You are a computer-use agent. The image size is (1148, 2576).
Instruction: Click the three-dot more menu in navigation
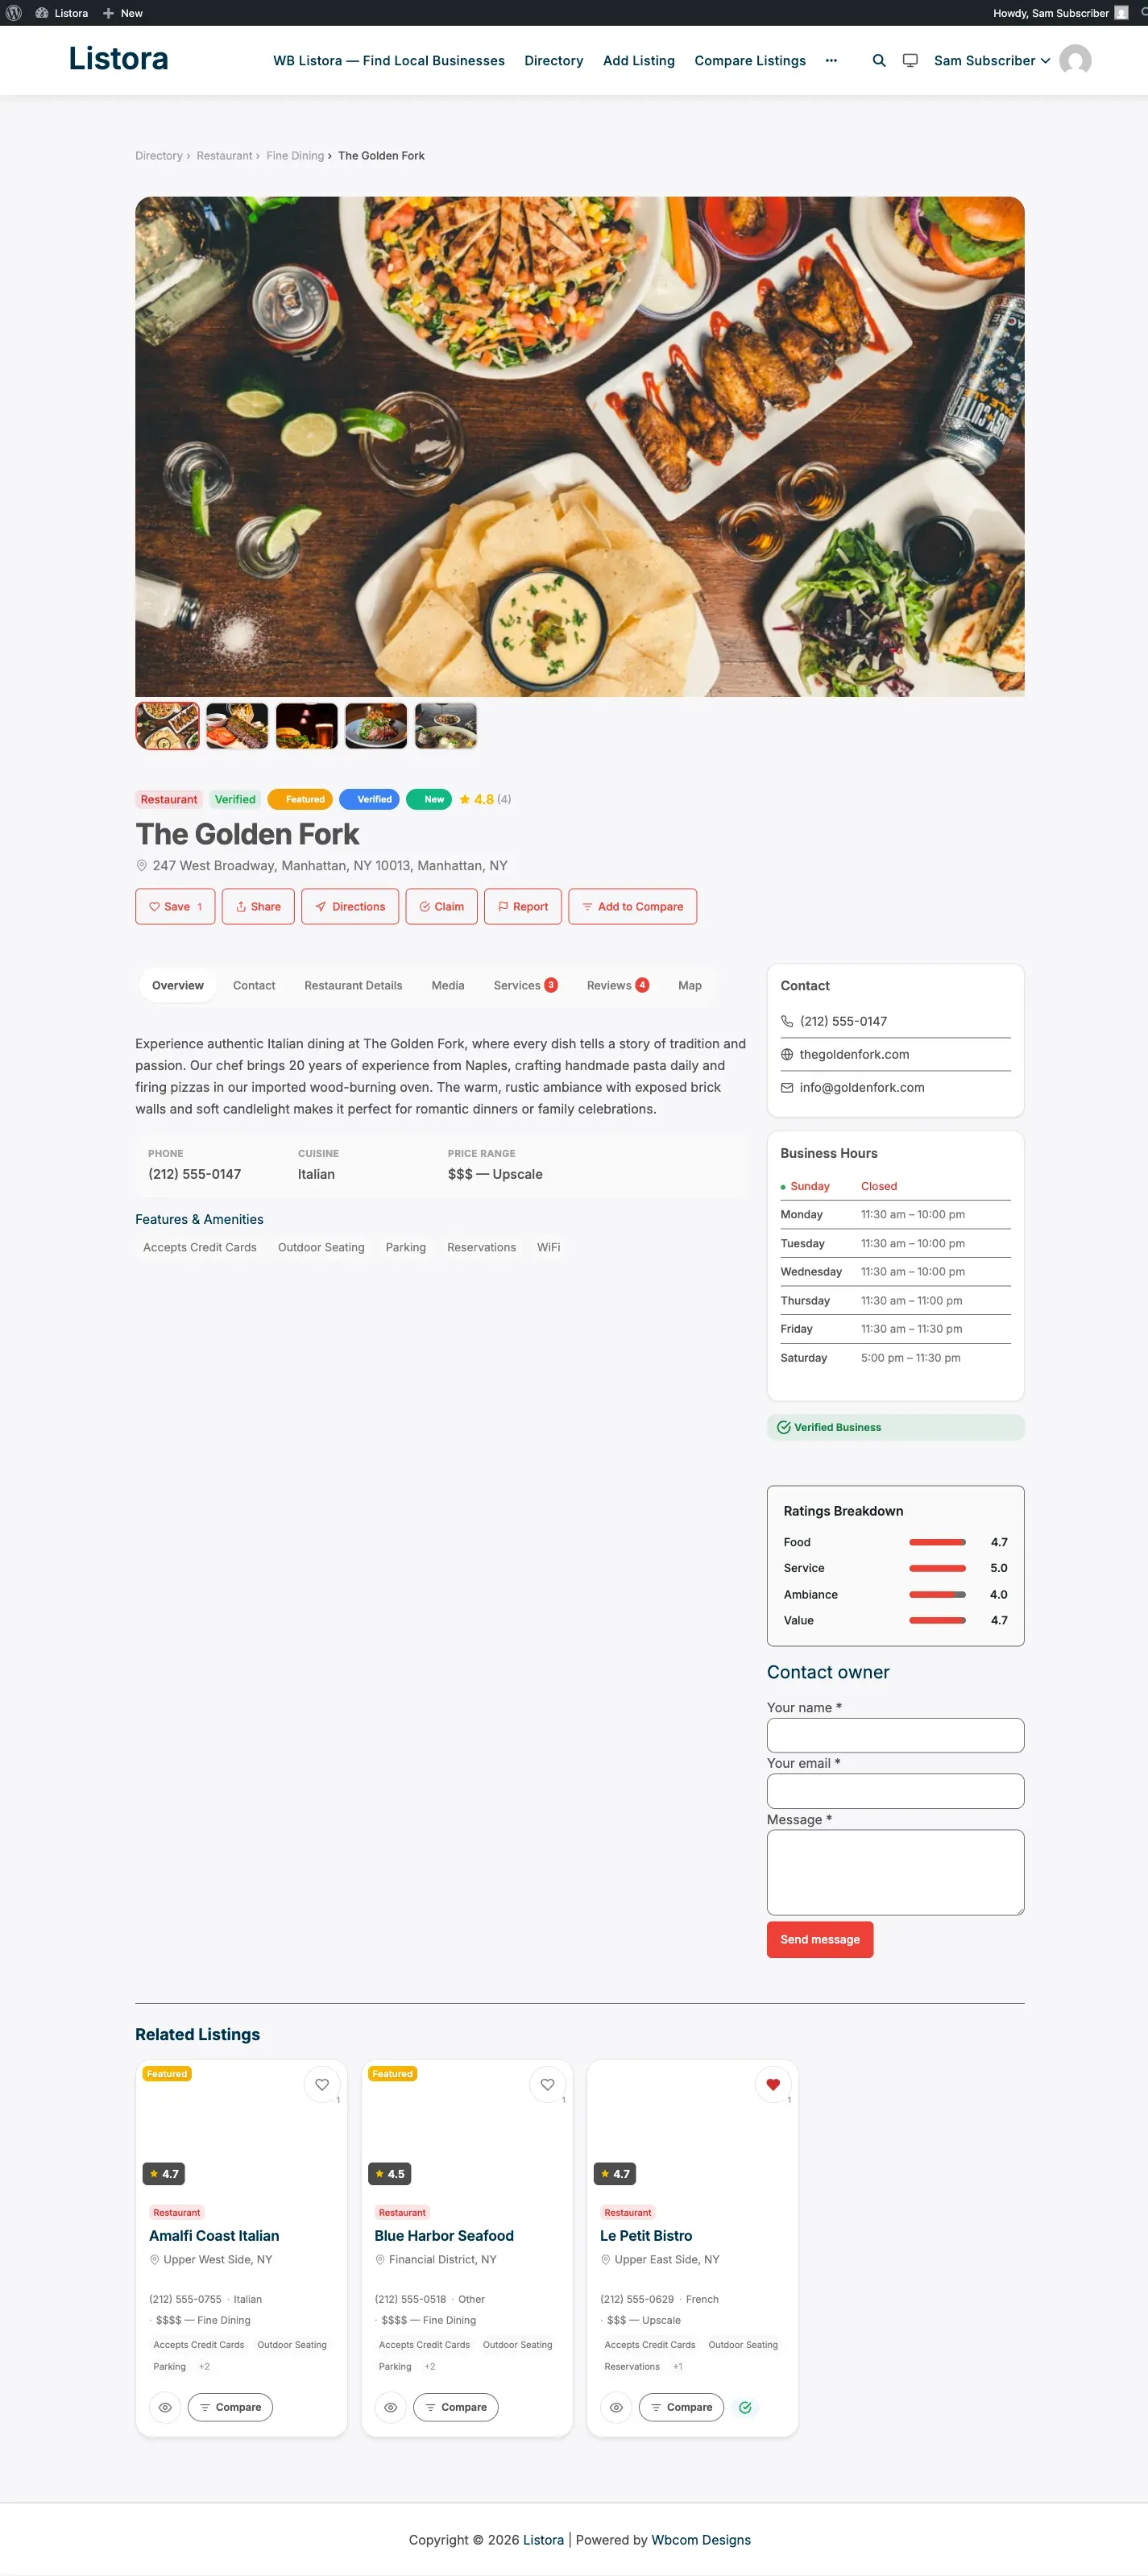(x=831, y=61)
